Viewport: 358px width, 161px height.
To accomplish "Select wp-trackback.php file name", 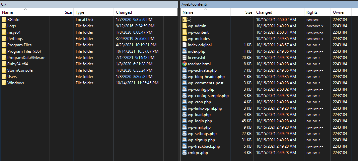I will pyautogui.click(x=204, y=146).
